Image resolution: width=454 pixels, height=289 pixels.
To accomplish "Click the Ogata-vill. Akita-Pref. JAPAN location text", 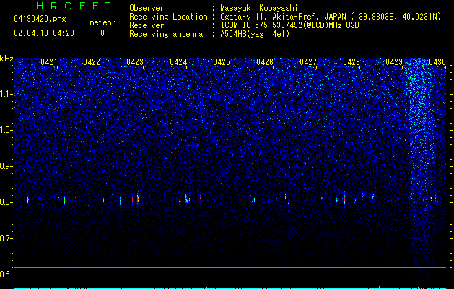I will point(331,17).
